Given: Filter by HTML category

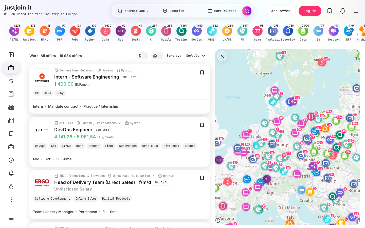Looking at the screenshot, I should click(45, 31).
